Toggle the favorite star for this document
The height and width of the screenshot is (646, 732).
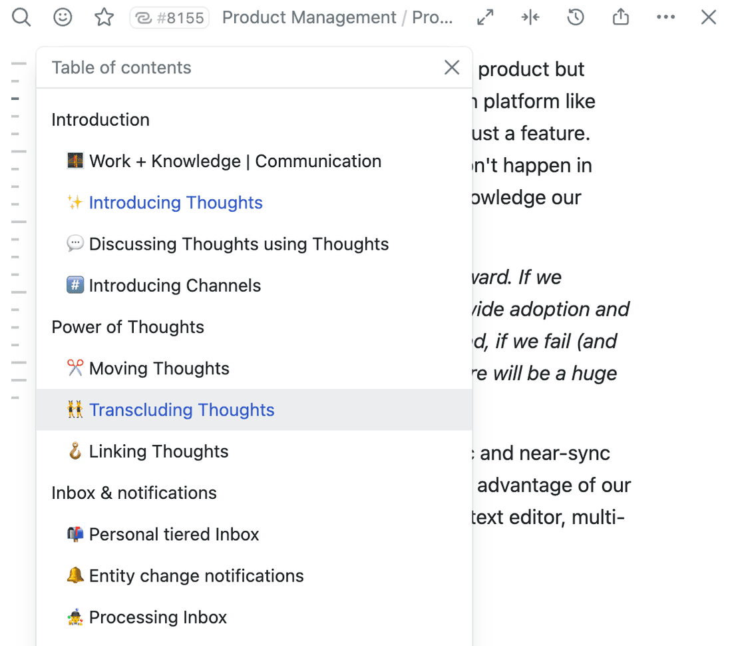coord(104,17)
